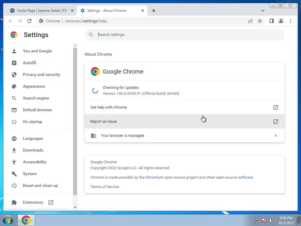Bookmark this page with the star icon
Image resolution: width=301 pixels, height=226 pixels.
tap(260, 21)
